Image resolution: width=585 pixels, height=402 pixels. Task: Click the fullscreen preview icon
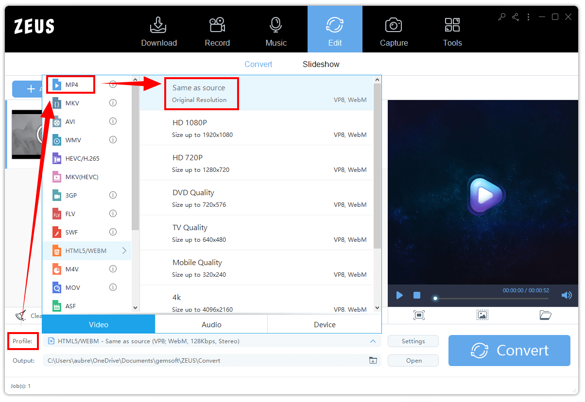419,315
